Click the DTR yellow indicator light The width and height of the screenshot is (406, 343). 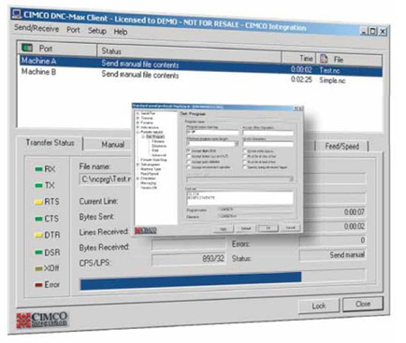click(x=38, y=236)
